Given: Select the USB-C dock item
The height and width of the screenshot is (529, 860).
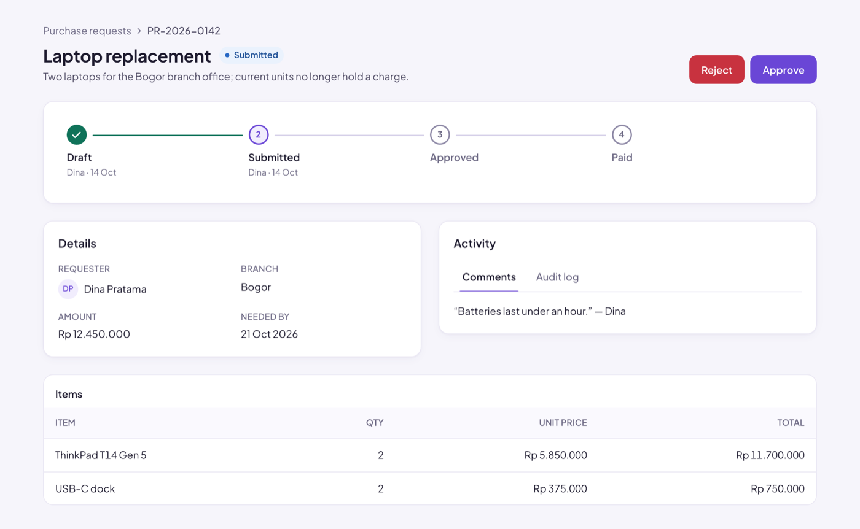Looking at the screenshot, I should pos(85,489).
